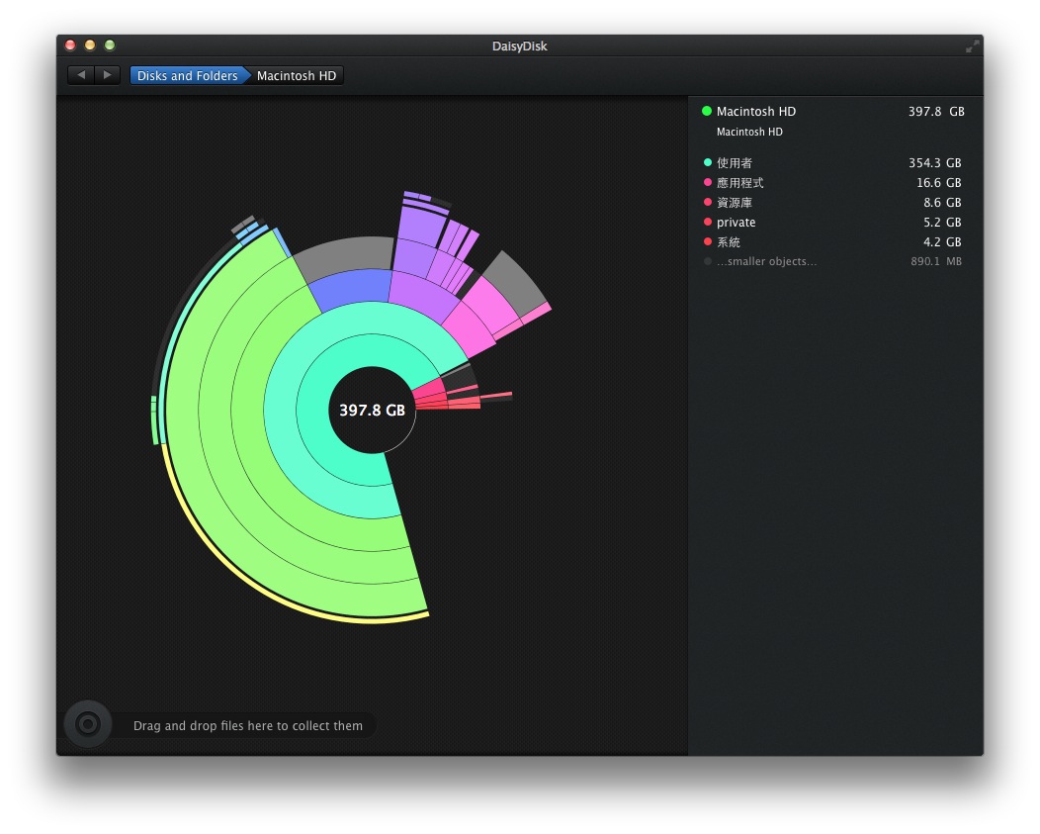1040x834 pixels.
Task: Zoom the DaisyDisk window with the green button
Action: point(110,46)
